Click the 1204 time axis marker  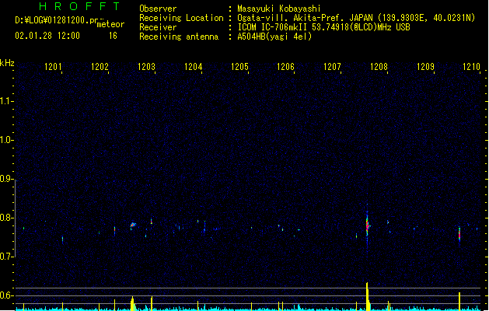click(x=193, y=66)
